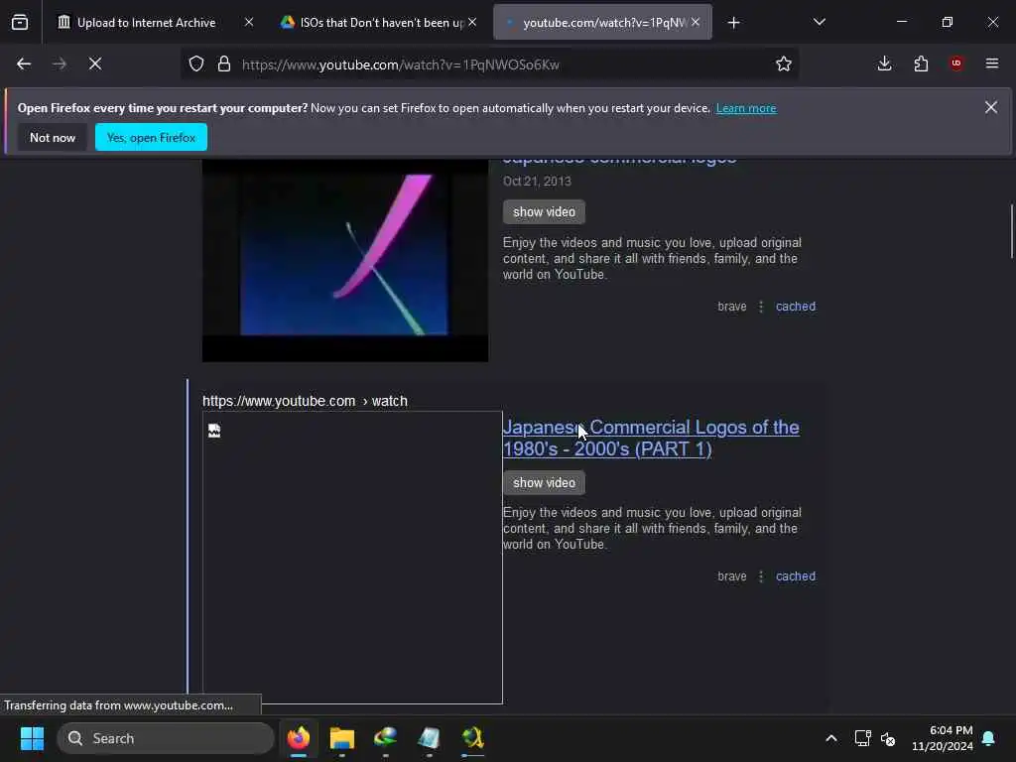Go back with the back arrow
The image size is (1016, 762).
[24, 64]
